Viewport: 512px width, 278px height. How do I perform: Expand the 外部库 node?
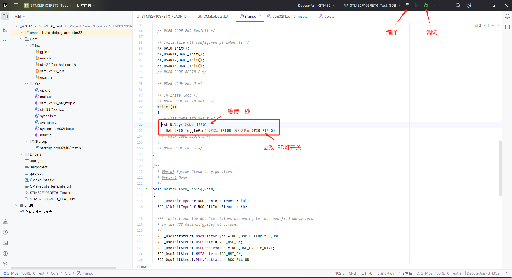tap(16, 205)
